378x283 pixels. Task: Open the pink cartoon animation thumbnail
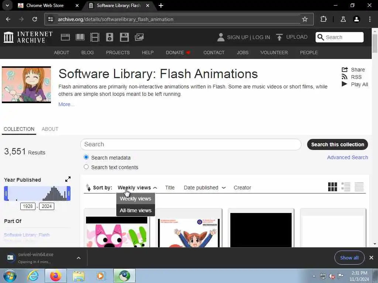[117, 232]
